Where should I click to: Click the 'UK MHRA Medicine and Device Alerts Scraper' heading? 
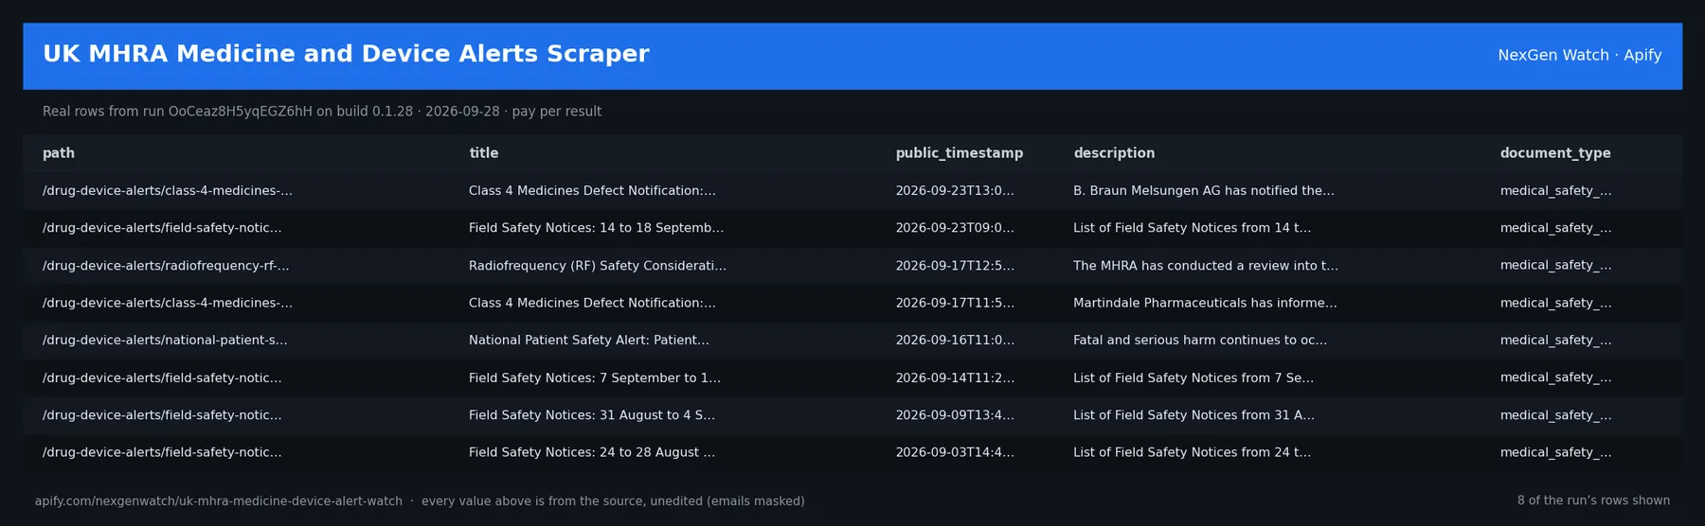tap(346, 55)
